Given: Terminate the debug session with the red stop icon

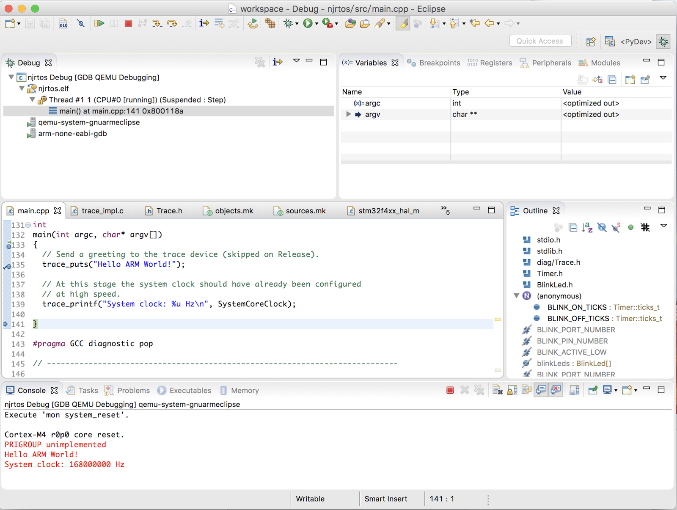Looking at the screenshot, I should [x=128, y=23].
